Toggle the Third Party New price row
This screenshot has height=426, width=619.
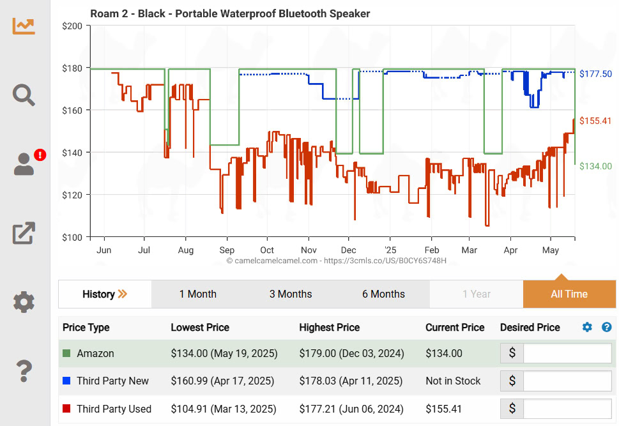coord(112,381)
